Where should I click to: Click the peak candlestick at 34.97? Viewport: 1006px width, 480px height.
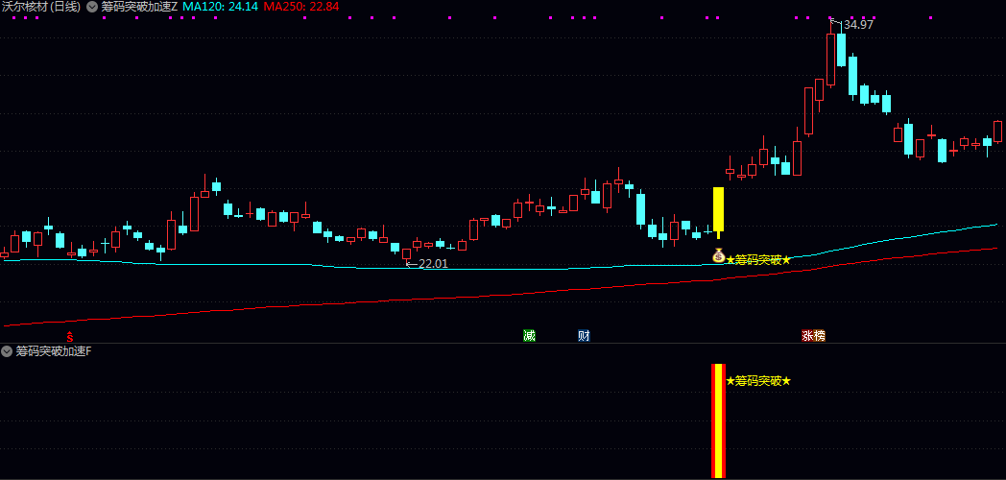click(x=831, y=55)
